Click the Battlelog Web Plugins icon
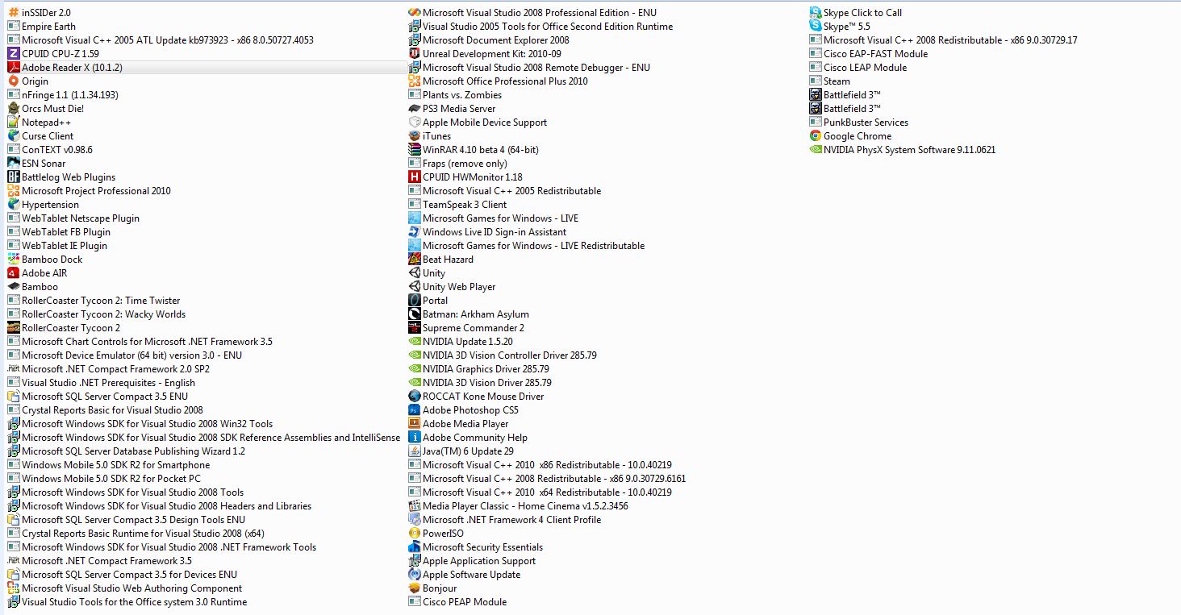Screen dimensions: 1181x615 (14, 177)
